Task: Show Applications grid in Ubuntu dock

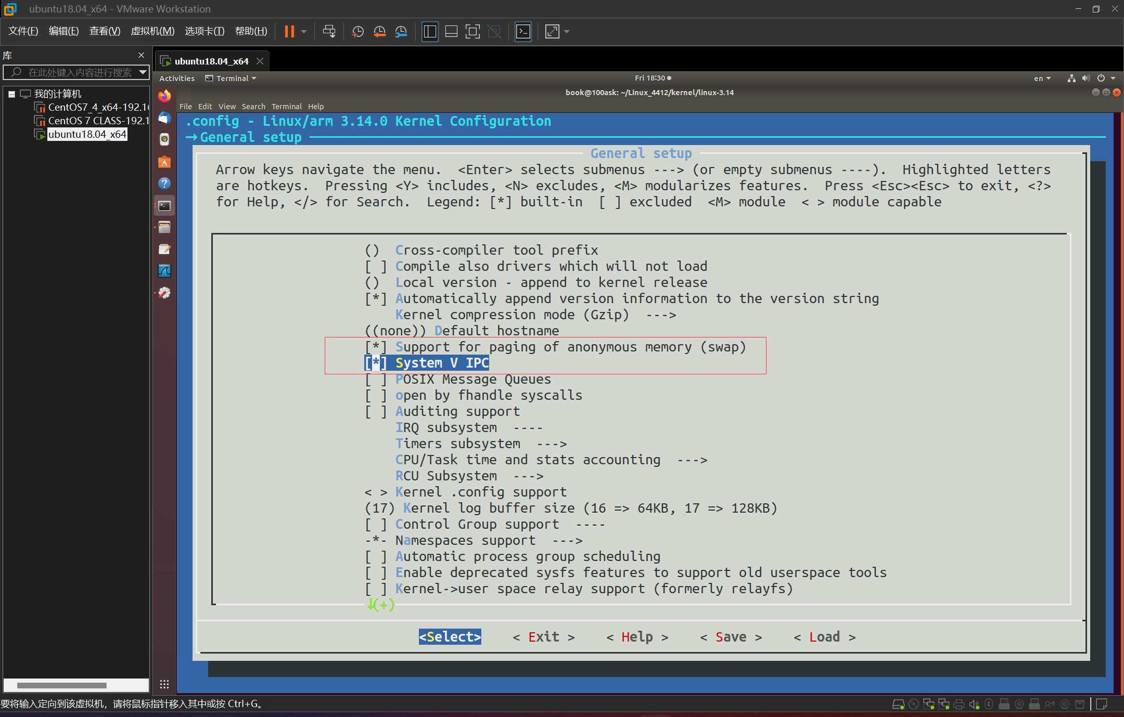Action: [164, 684]
